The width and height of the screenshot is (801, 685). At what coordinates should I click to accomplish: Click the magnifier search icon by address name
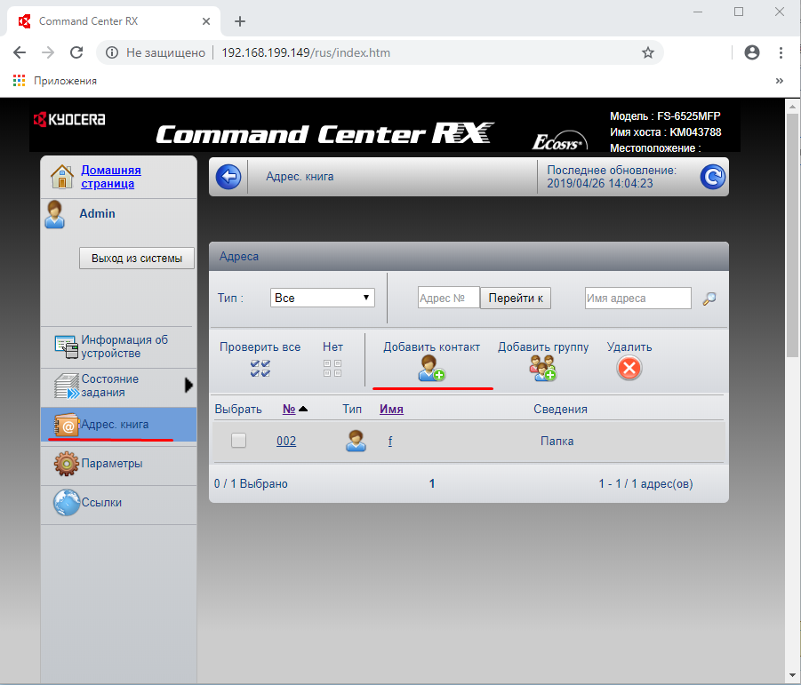coord(709,299)
